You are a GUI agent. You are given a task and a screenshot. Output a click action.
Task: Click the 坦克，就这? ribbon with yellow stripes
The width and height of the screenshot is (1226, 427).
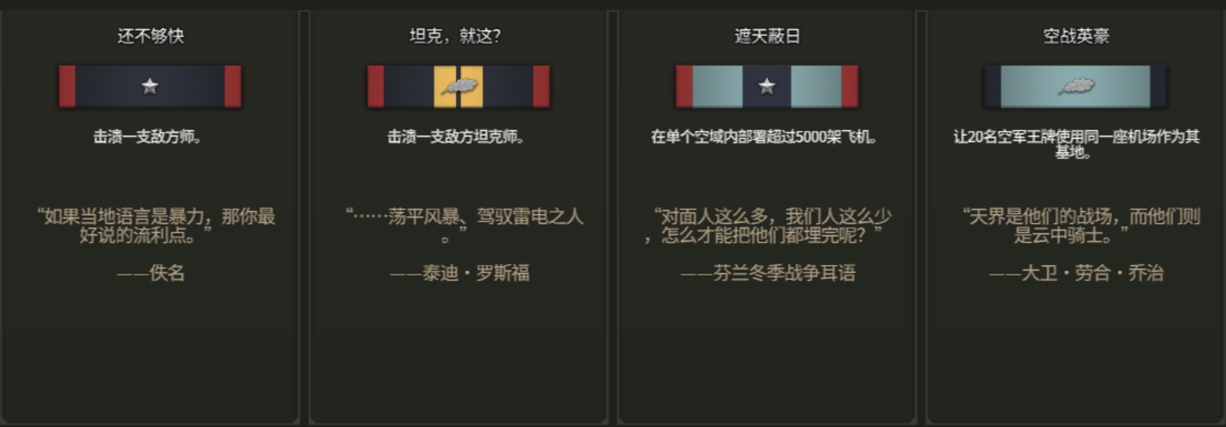pos(458,86)
